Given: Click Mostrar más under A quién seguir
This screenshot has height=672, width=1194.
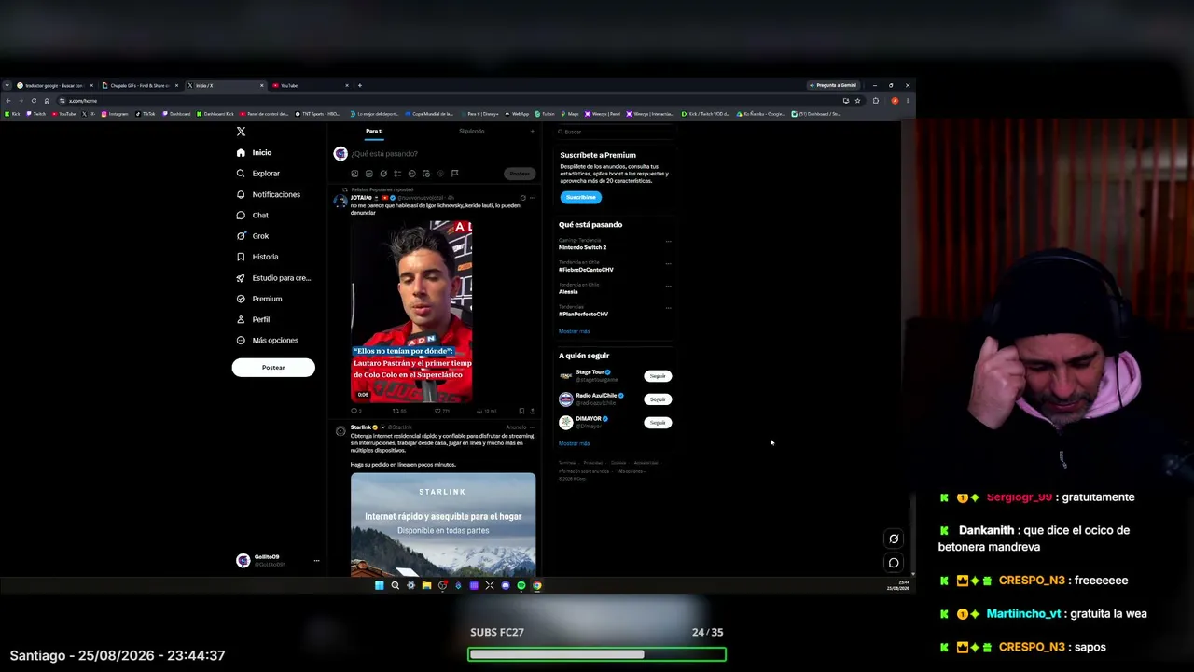Looking at the screenshot, I should (574, 443).
